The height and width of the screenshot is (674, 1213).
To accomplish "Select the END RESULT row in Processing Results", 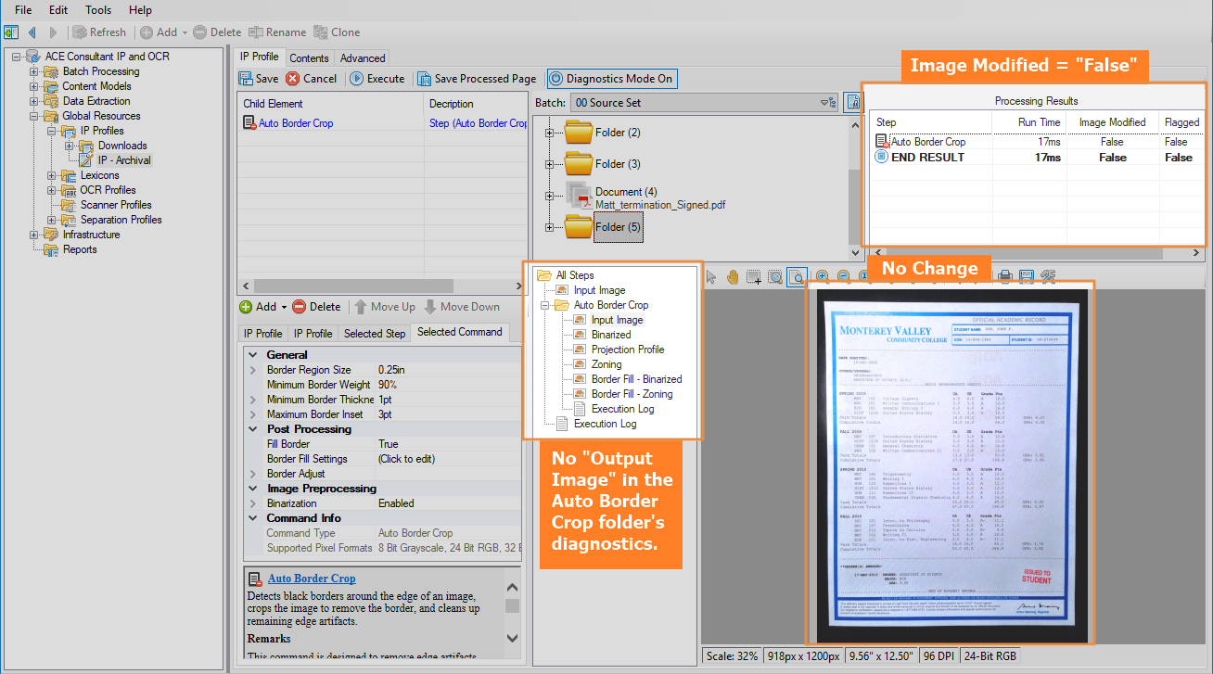I will tap(1039, 158).
